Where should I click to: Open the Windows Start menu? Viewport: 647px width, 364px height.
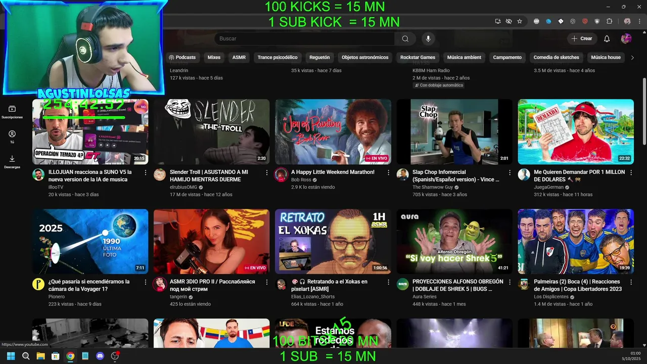[11, 356]
